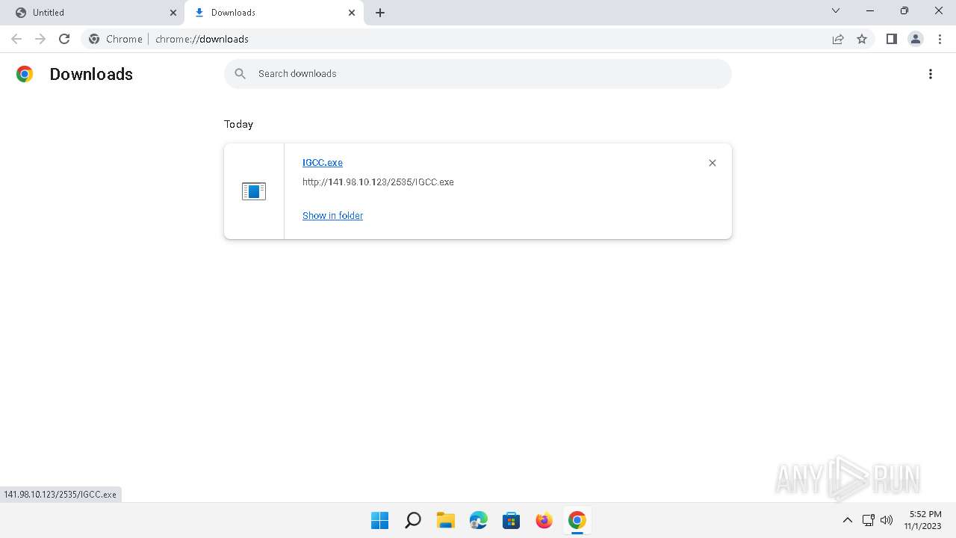Screen dimensions: 956x538
Task: Open Microsoft Store from taskbar
Action: click(512, 520)
